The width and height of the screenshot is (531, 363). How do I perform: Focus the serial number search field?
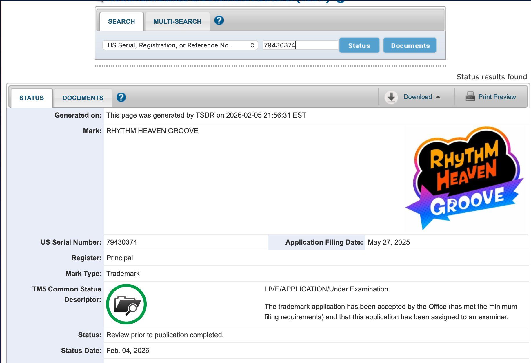coord(300,45)
